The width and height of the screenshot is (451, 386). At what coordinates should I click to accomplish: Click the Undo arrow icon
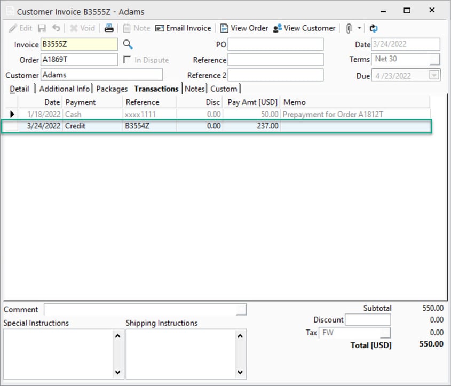pyautogui.click(x=56, y=28)
